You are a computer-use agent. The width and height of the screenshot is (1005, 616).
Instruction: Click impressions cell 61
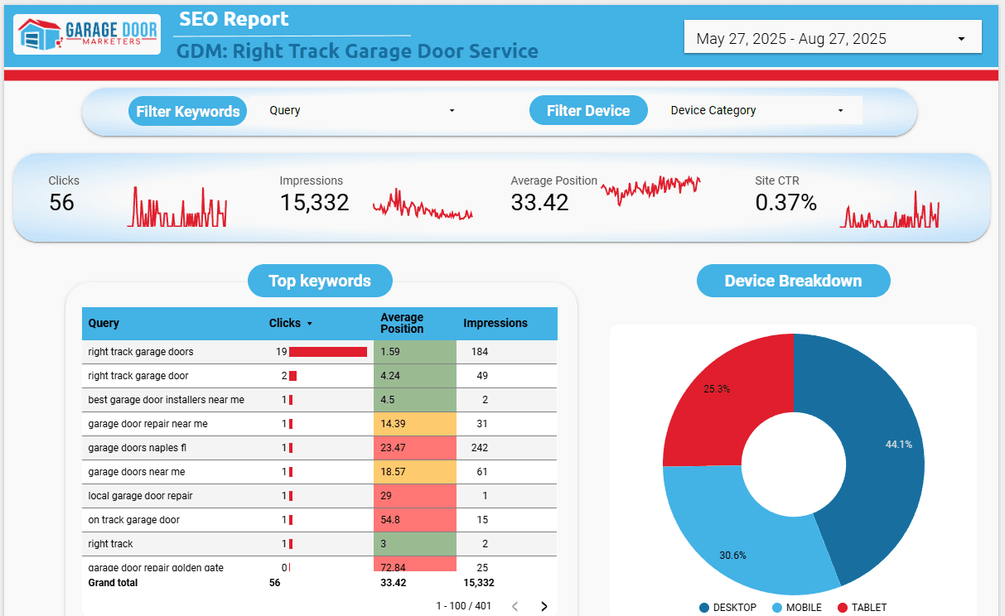(482, 472)
